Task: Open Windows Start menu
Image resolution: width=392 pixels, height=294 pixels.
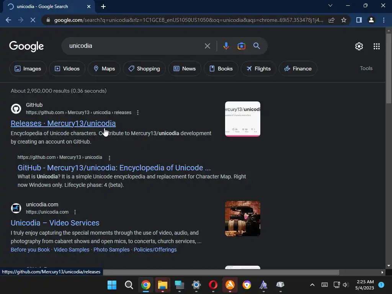Action: click(x=112, y=285)
